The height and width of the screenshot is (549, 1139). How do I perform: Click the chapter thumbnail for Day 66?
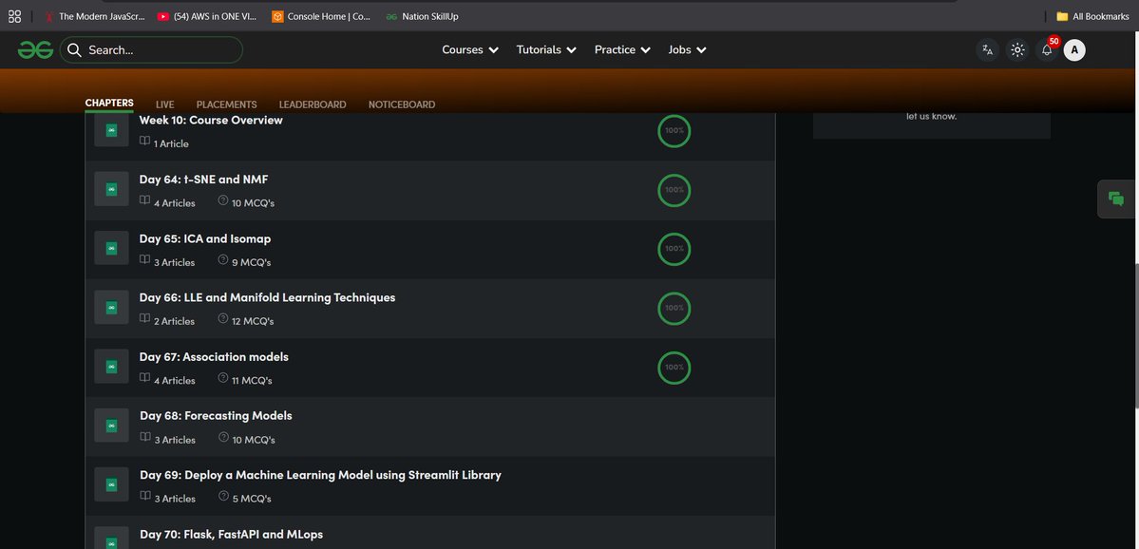[112, 308]
